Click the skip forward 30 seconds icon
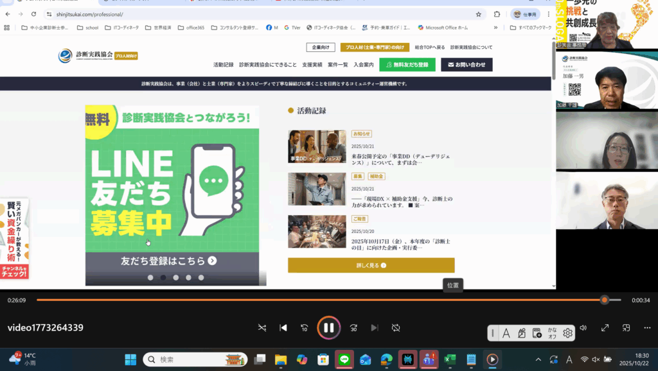This screenshot has height=371, width=658. (x=353, y=328)
